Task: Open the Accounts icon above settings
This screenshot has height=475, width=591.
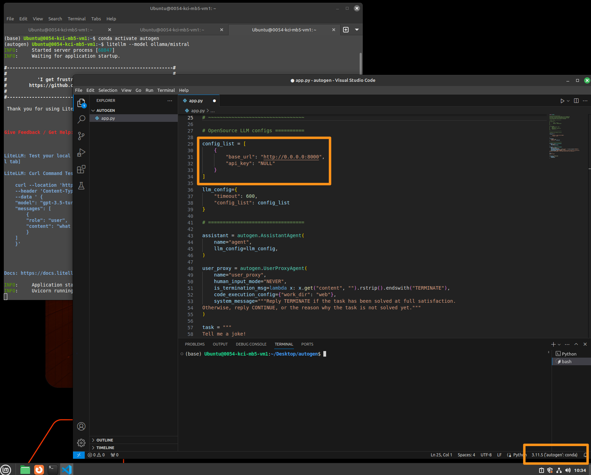Action: click(81, 426)
